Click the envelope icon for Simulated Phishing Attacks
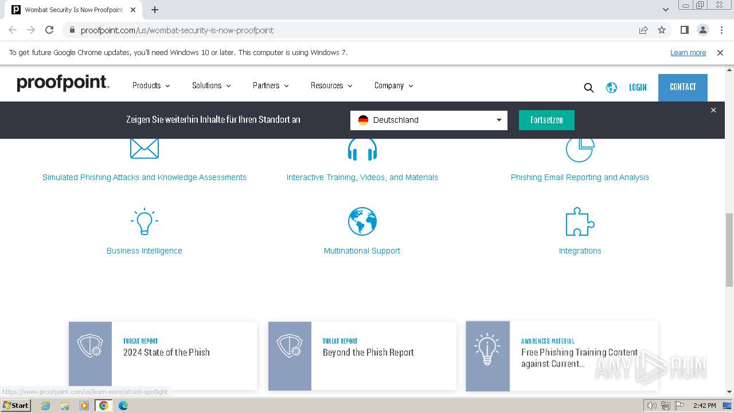 click(x=144, y=148)
